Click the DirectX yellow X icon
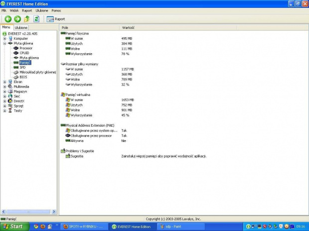This screenshot has width=309, height=231. click(x=10, y=101)
